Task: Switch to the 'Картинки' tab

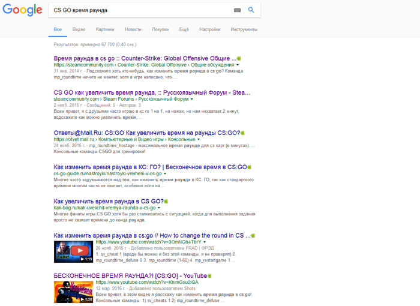Action: tap(105, 29)
